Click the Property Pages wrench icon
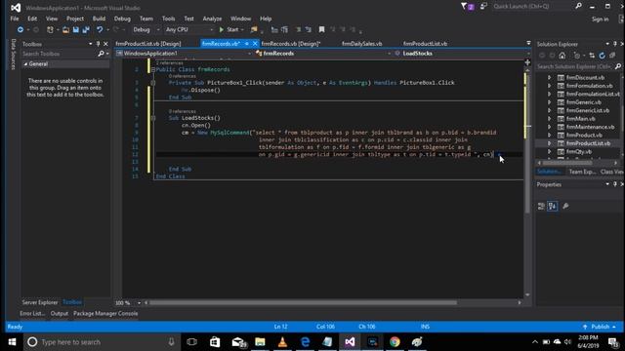Image resolution: width=625 pixels, height=351 pixels. [x=565, y=206]
